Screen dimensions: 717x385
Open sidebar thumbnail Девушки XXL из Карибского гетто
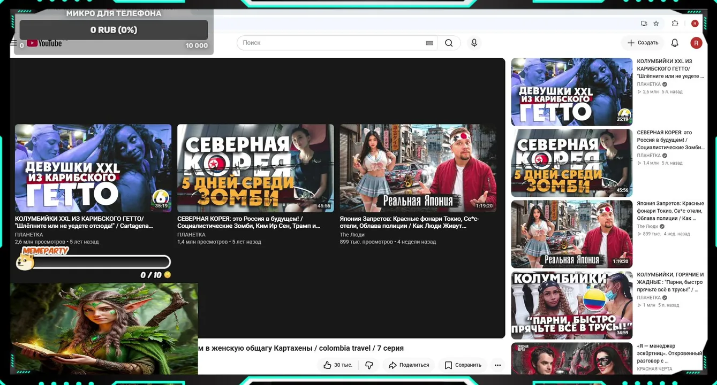(572, 92)
